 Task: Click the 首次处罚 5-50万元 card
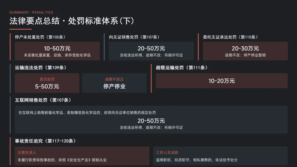click(x=47, y=83)
